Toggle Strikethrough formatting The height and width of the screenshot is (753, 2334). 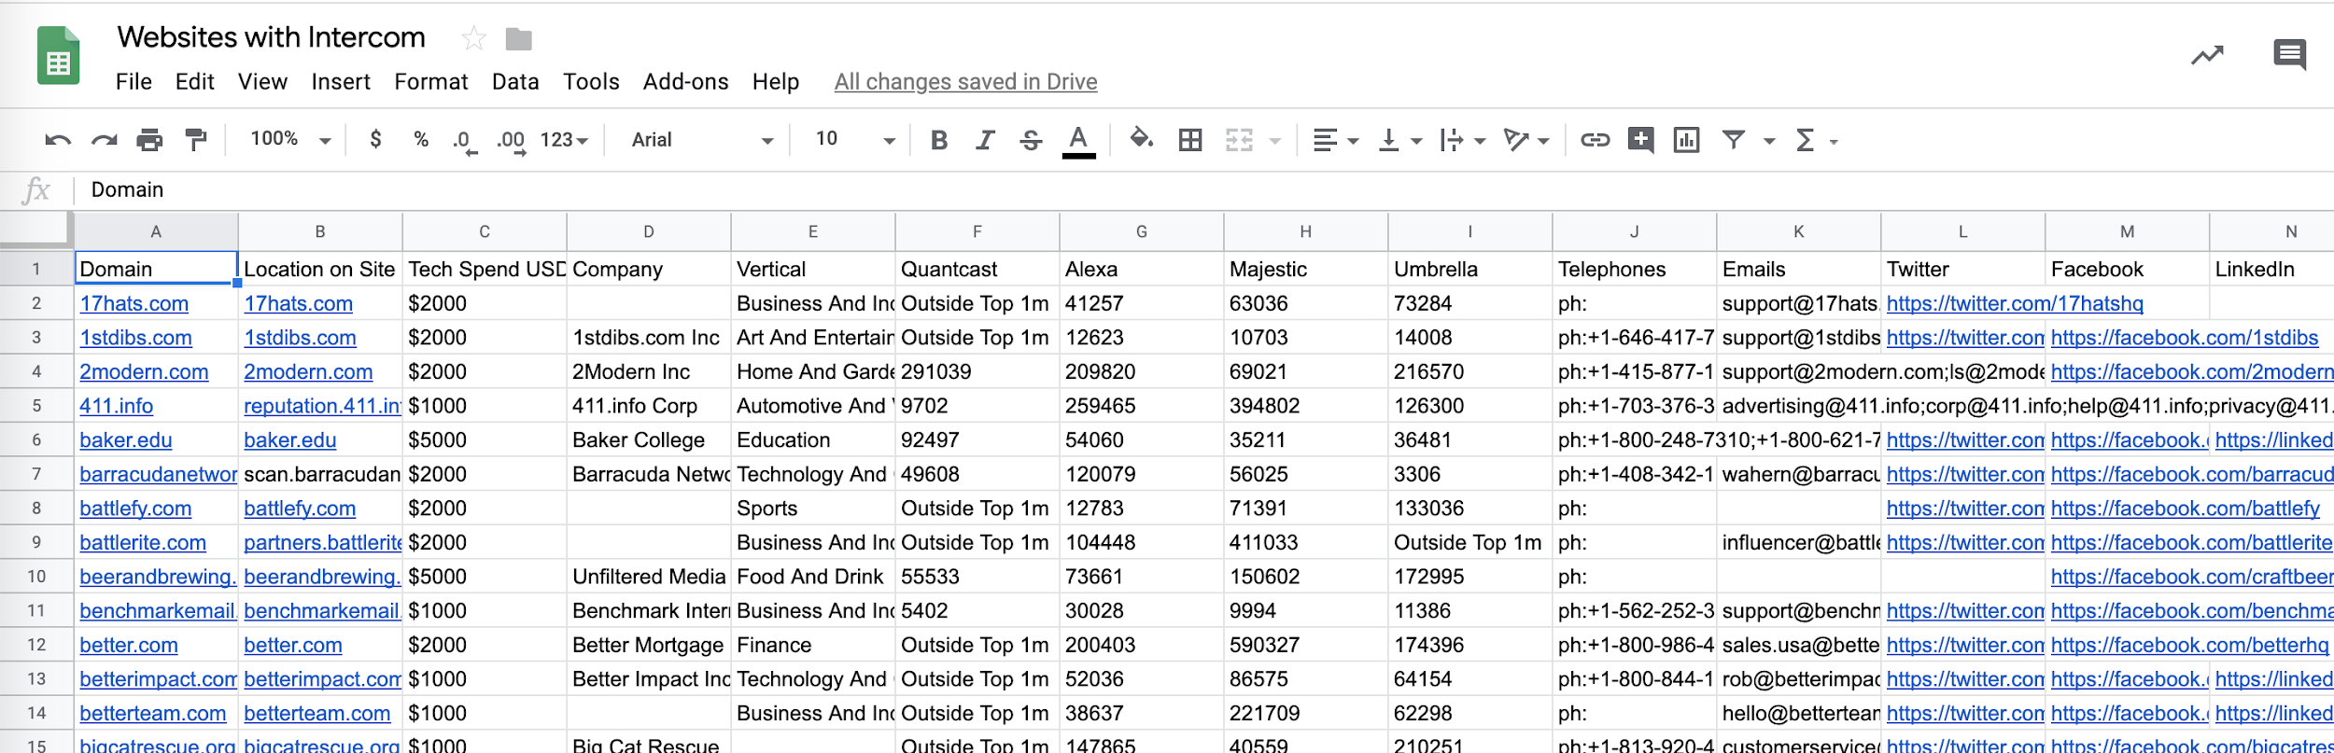coord(1031,140)
